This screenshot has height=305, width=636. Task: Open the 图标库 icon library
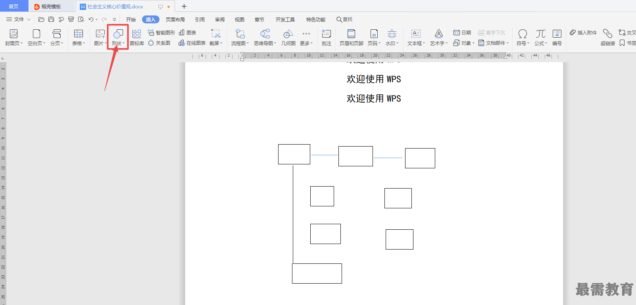[x=137, y=38]
